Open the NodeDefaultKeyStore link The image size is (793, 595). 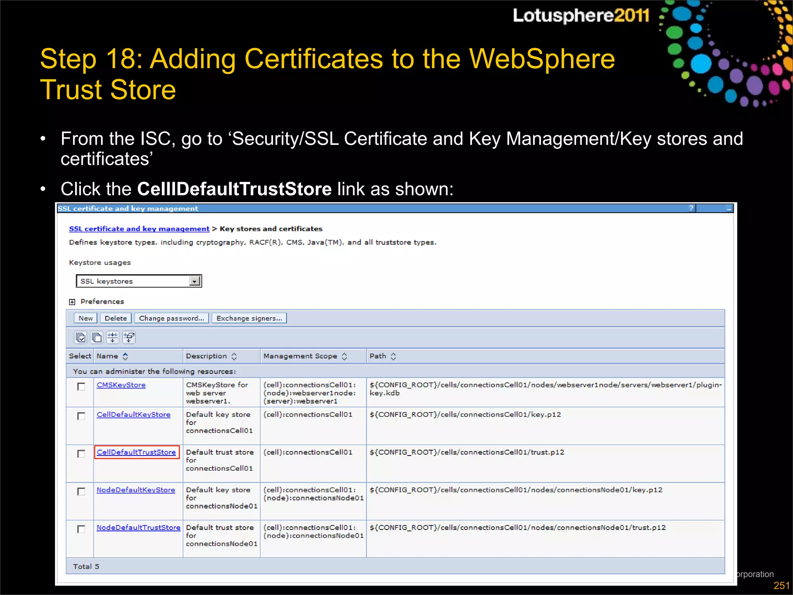click(136, 490)
